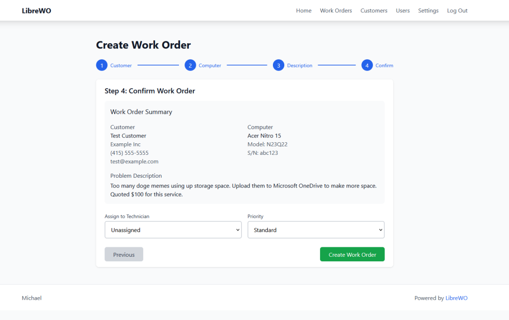The width and height of the screenshot is (509, 320).
Task: Click the LibreWO logo in header
Action: coord(36,10)
